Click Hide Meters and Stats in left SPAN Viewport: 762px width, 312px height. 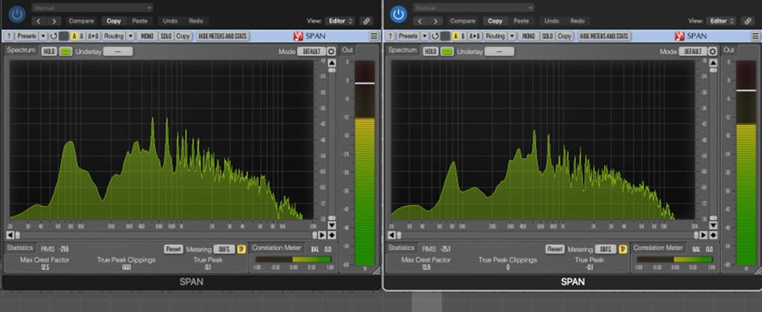pos(223,37)
